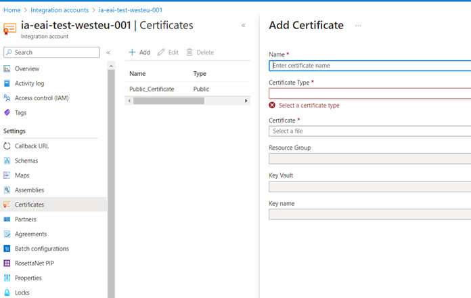471x298 pixels.
Task: Select Assemblies menu item
Action: pos(30,190)
